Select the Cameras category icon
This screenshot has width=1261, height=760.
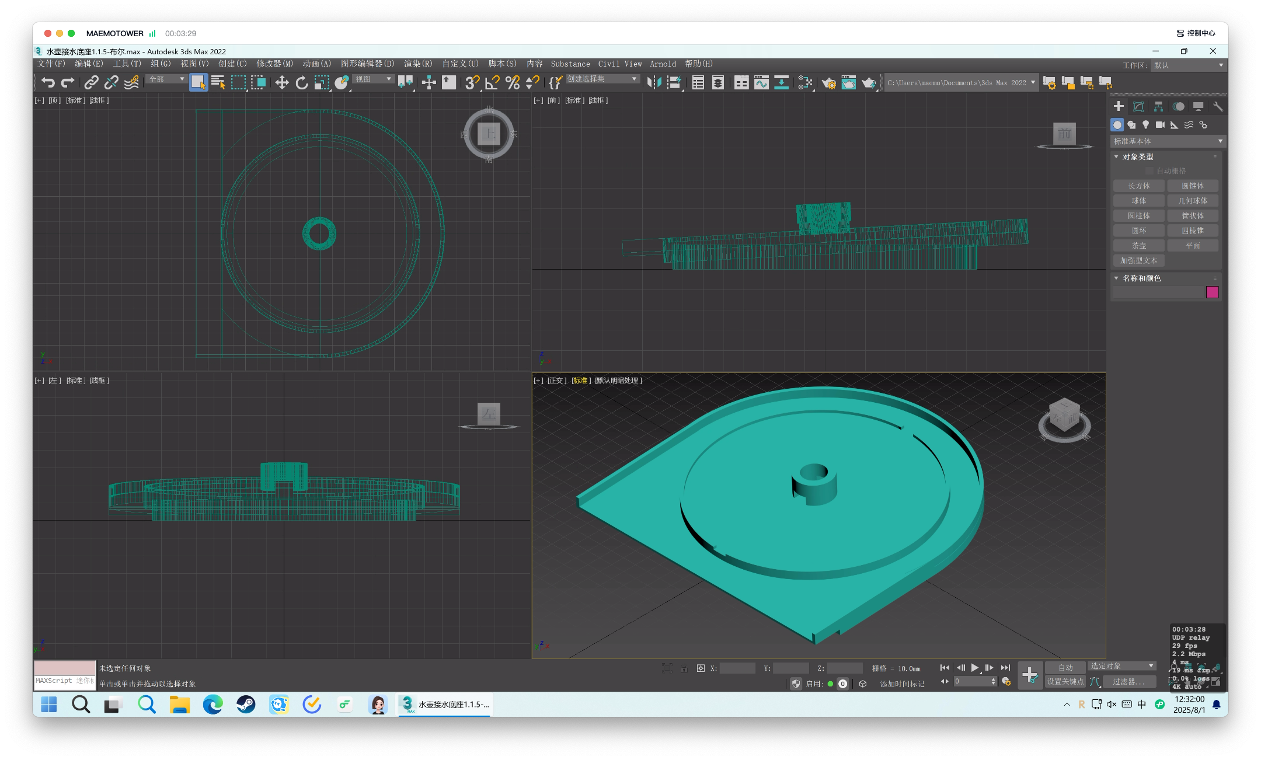tap(1160, 124)
